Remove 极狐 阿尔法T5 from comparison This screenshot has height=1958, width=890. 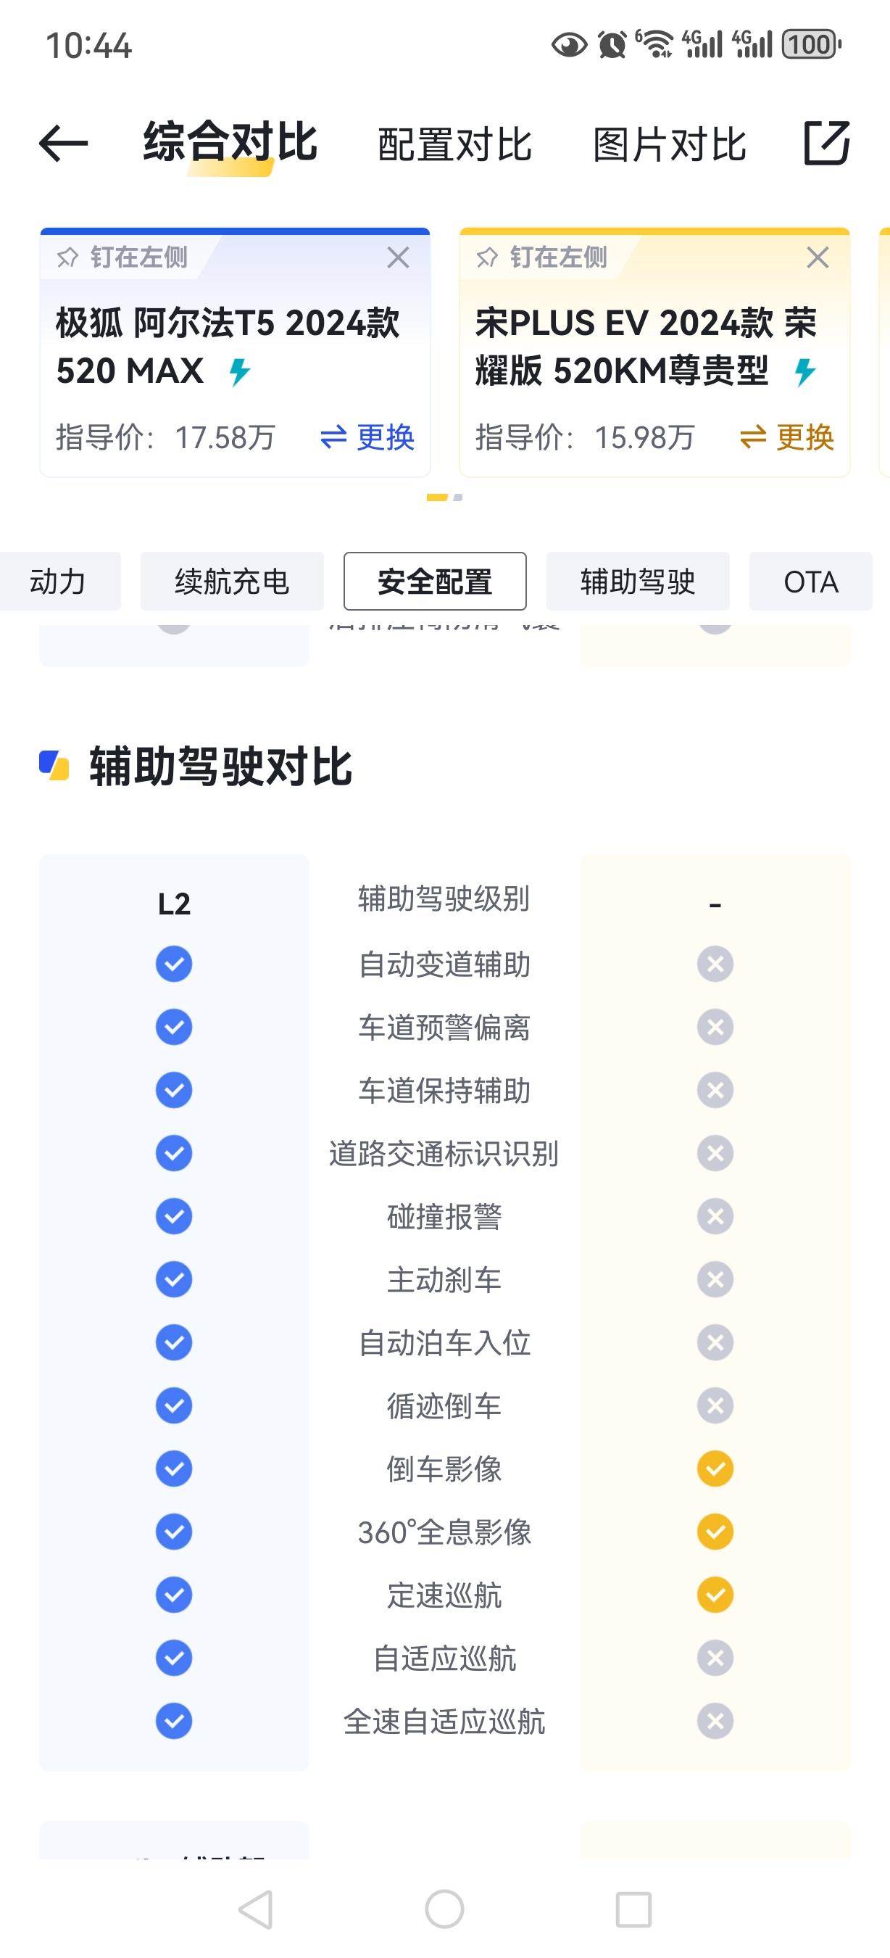click(398, 257)
